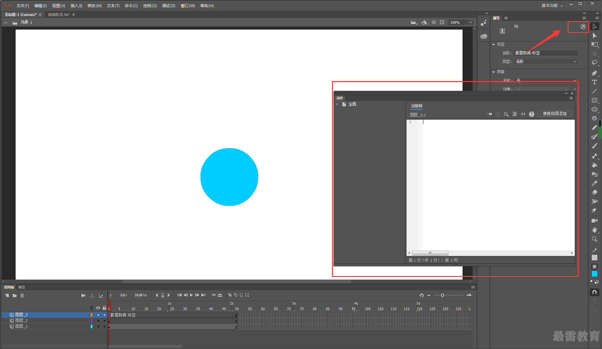Image resolution: width=602 pixels, height=349 pixels.
Task: Select the Bone tool
Action: (595, 156)
